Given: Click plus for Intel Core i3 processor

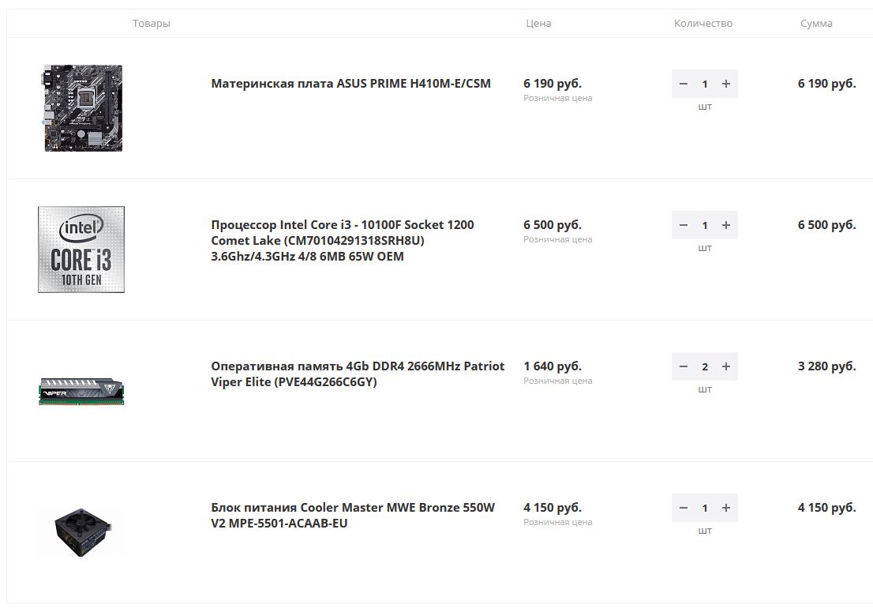Looking at the screenshot, I should tap(726, 225).
